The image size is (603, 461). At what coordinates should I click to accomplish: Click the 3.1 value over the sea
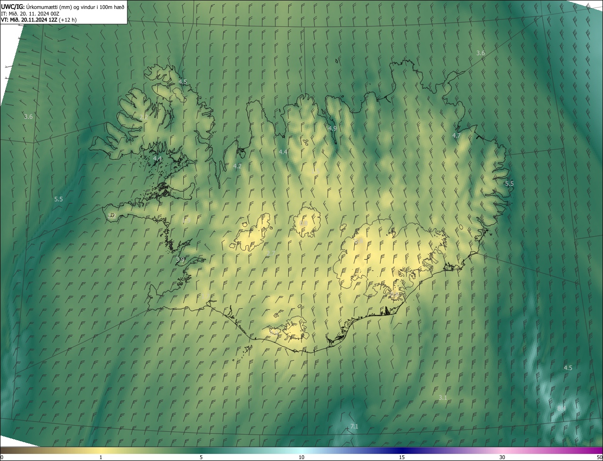click(443, 398)
